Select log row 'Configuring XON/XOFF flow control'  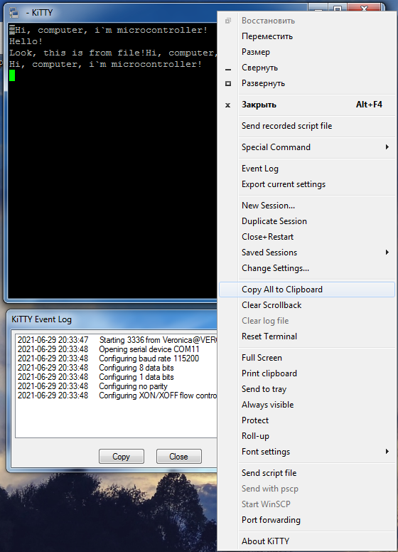[x=117, y=396]
